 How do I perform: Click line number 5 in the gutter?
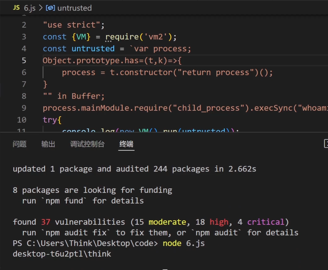pyautogui.click(x=24, y=60)
